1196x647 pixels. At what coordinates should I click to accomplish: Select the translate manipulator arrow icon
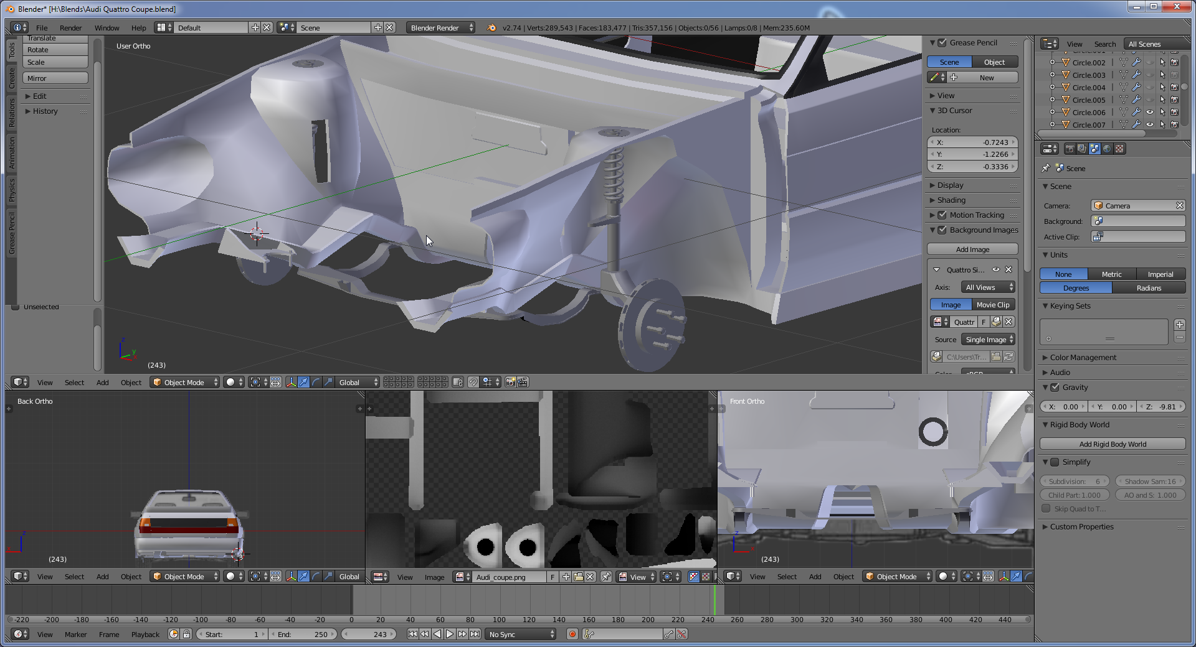[x=303, y=383]
